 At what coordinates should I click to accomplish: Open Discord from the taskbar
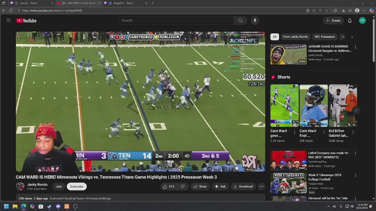(58, 206)
